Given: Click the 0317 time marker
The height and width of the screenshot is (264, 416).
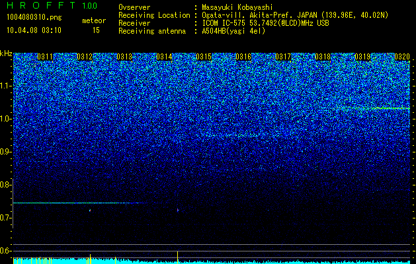Looking at the screenshot, I should (283, 57).
